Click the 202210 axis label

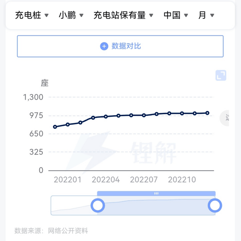(182, 180)
